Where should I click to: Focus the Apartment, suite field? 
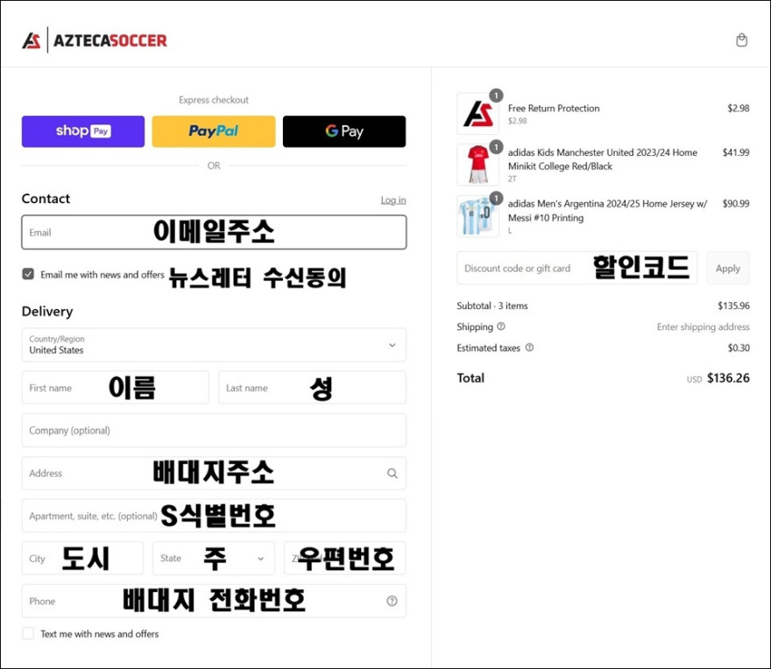tap(214, 516)
